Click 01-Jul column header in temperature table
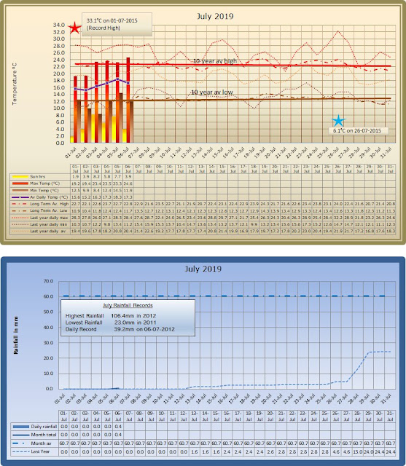Viewport: 406px width, 466px height. click(x=76, y=169)
